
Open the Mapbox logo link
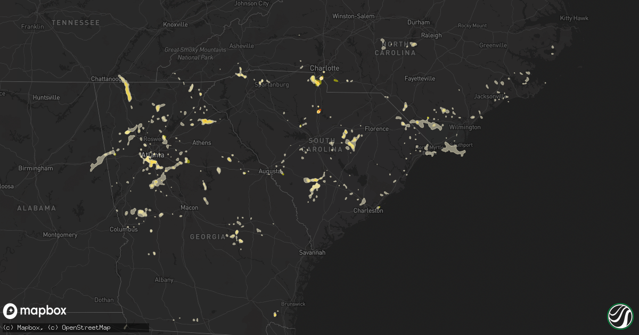click(35, 311)
